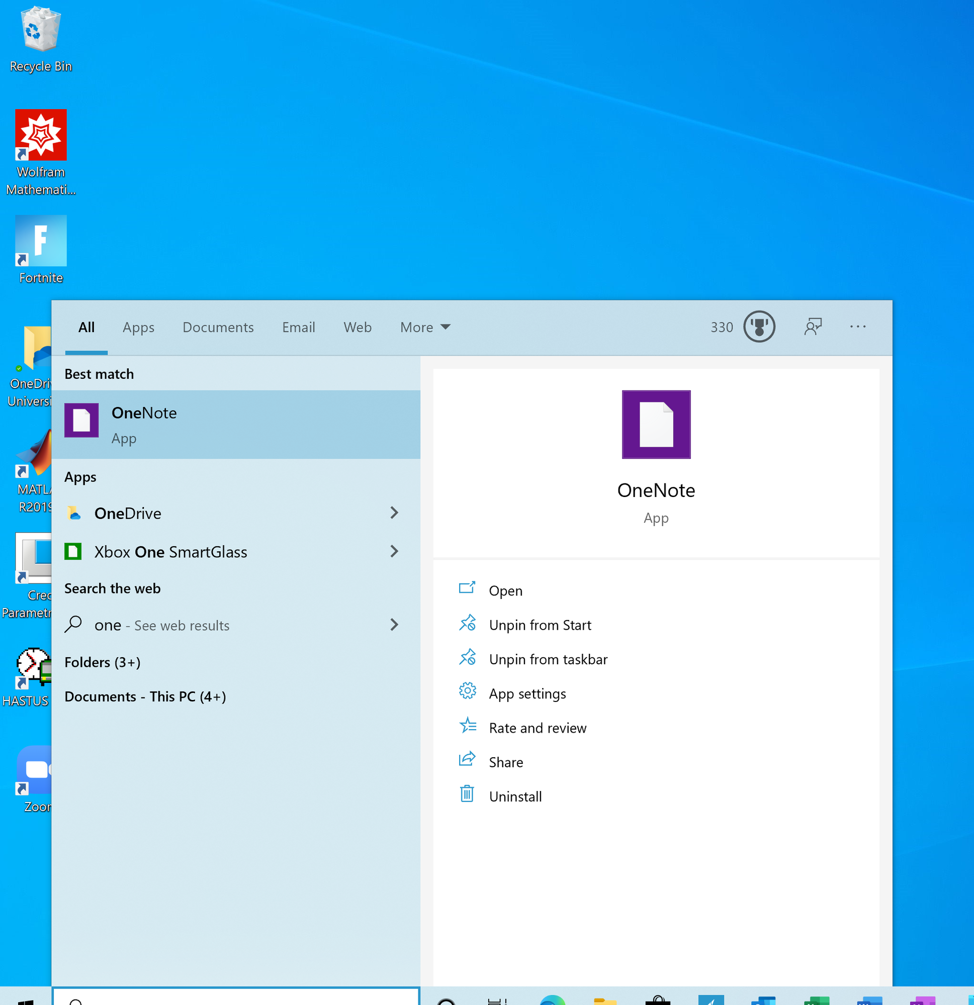Expand the Xbox One SmartGlass chevron arrow
The width and height of the screenshot is (974, 1005).
coord(394,551)
